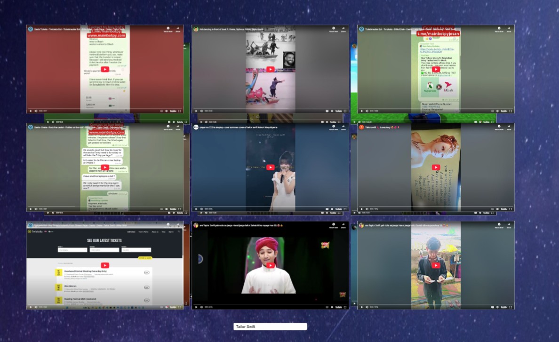Mute the Tailor swift Love story video
The height and width of the screenshot is (342, 559).
pos(367,209)
